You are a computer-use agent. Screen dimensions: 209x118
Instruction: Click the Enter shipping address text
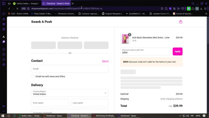pos(171,99)
